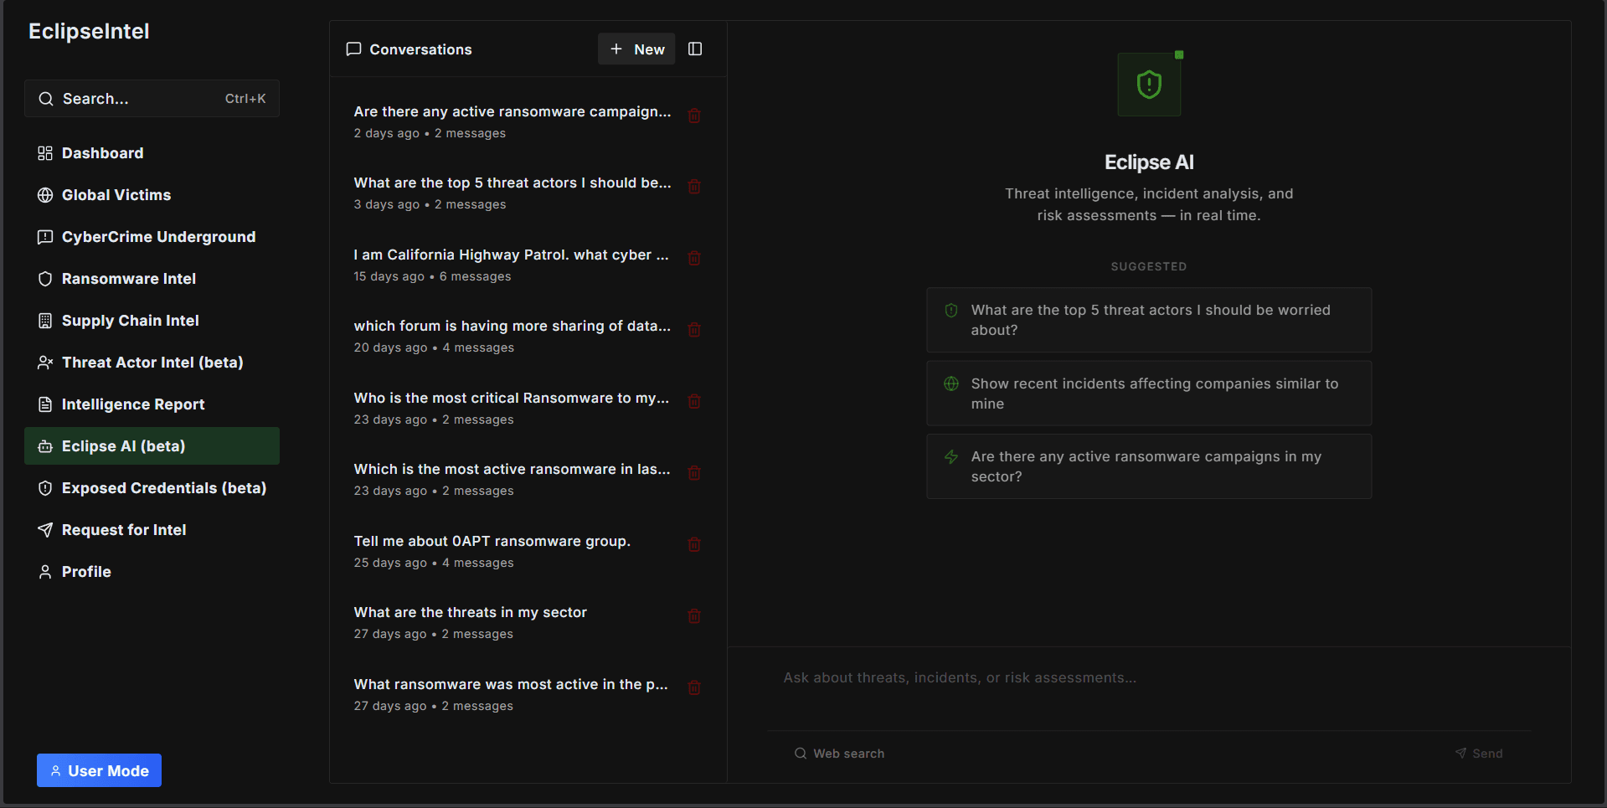Click the Exposed Credentials shield icon
This screenshot has height=808, width=1607.
click(x=45, y=488)
